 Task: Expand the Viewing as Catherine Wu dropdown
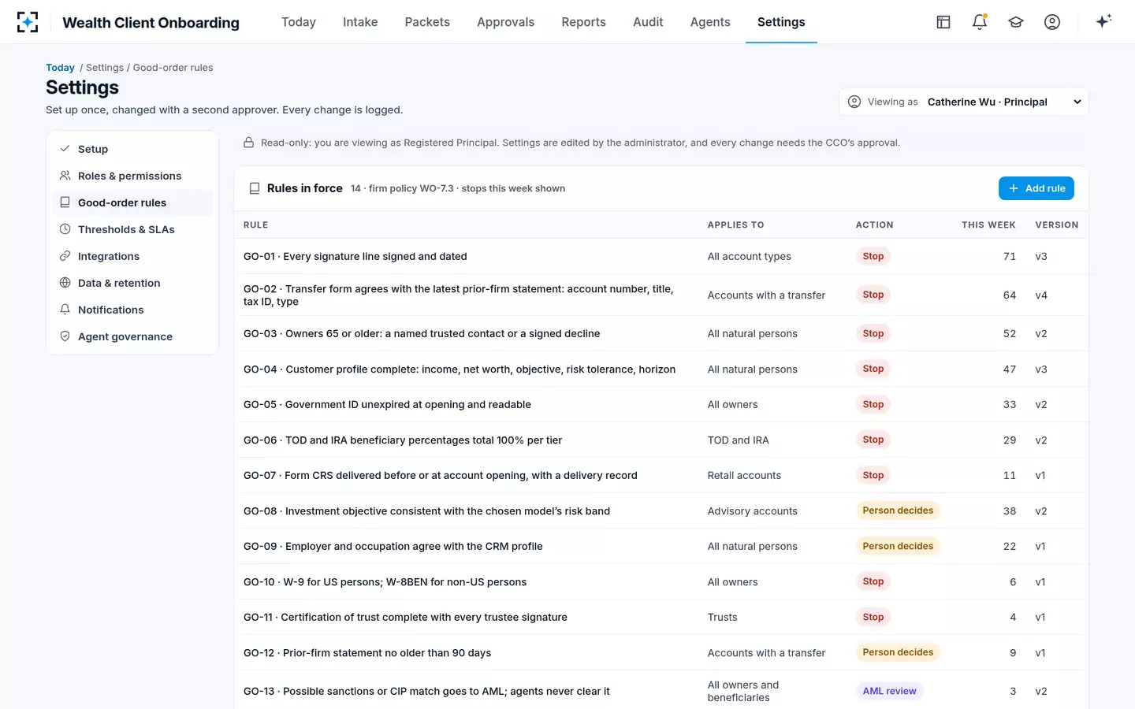(963, 102)
